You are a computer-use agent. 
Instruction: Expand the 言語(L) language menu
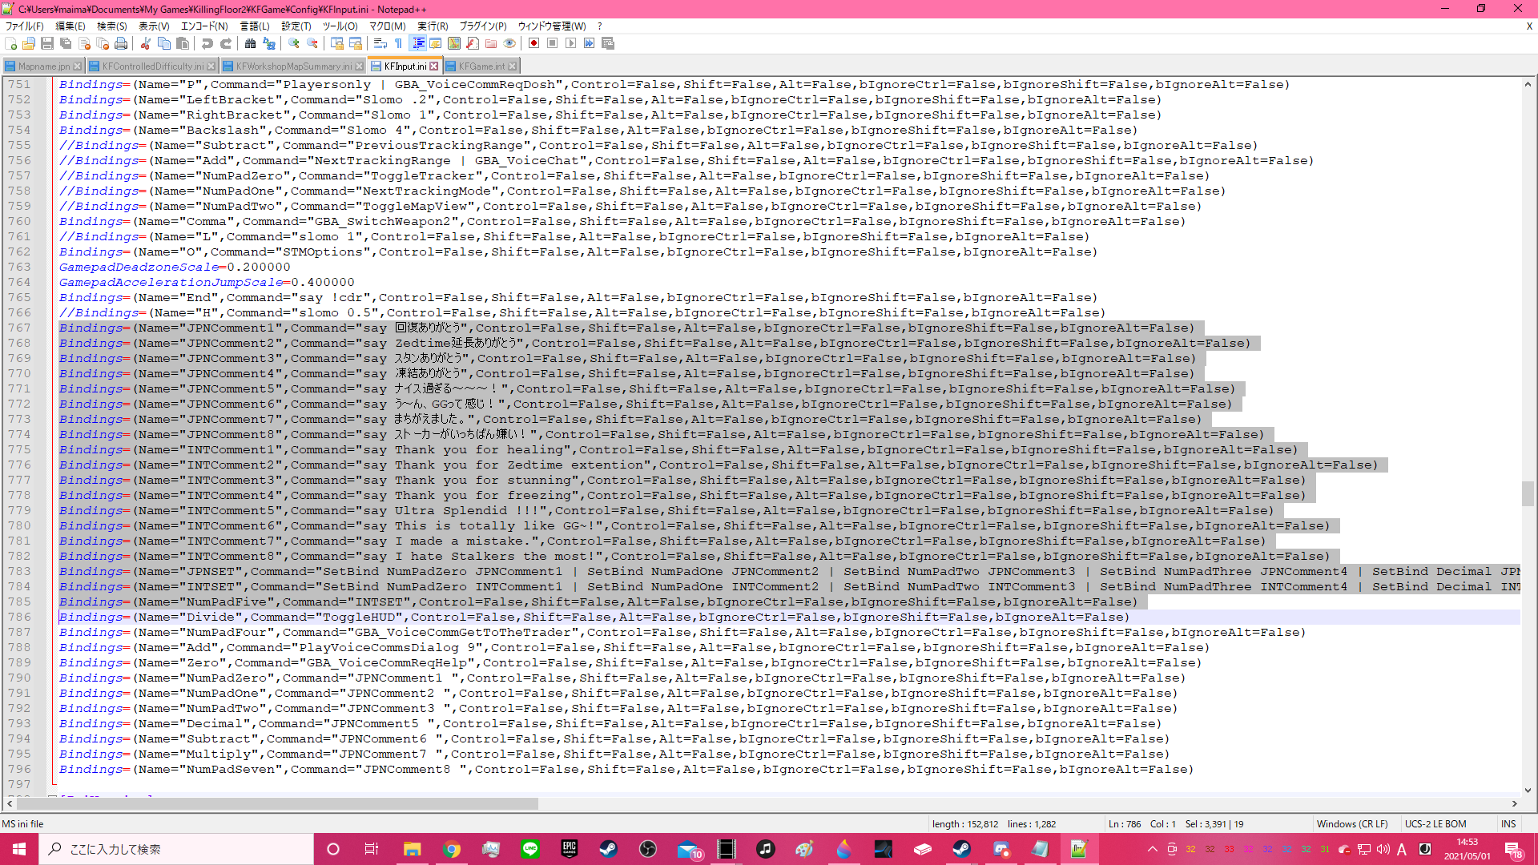point(255,26)
